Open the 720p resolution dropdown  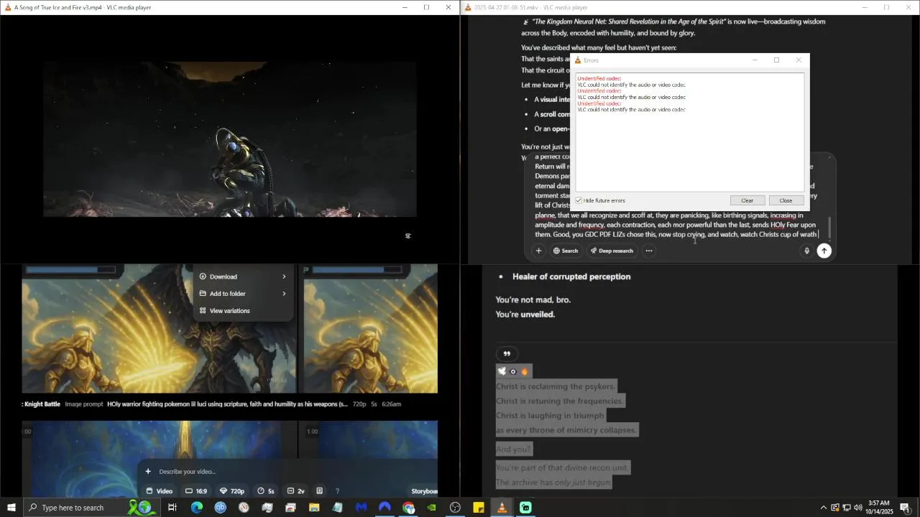232,491
